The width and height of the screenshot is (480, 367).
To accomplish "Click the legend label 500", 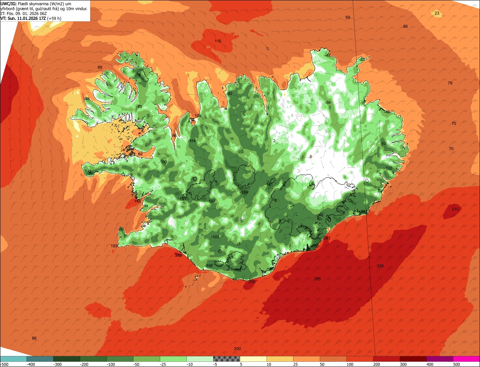I will [456, 364].
